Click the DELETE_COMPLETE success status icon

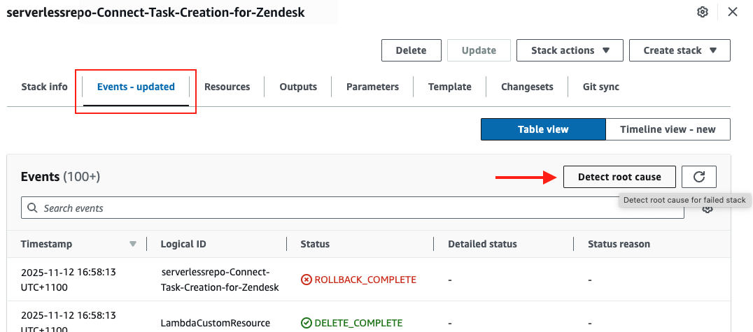pyautogui.click(x=306, y=323)
